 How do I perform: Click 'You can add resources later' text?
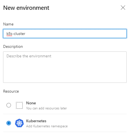point(47,108)
